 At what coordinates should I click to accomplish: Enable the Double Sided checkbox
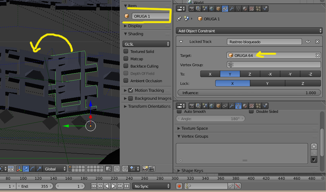(x=251, y=111)
